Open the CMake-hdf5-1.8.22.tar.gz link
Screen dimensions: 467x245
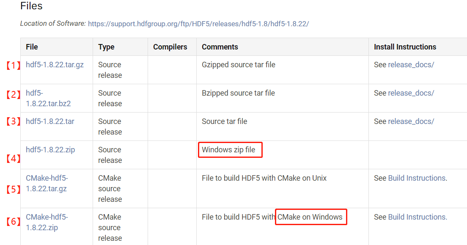(47, 183)
